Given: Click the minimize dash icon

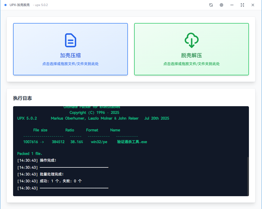Looking at the screenshot, I should [232, 5].
